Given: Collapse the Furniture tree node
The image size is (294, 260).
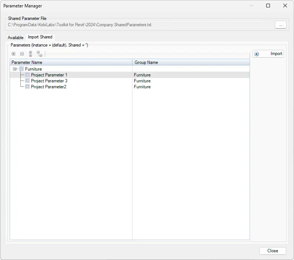Looking at the screenshot, I should [15, 69].
